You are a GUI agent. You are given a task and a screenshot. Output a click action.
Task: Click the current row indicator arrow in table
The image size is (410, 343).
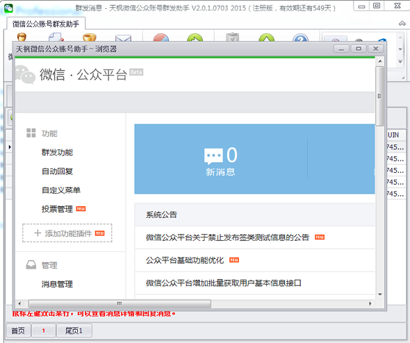[x=10, y=147]
